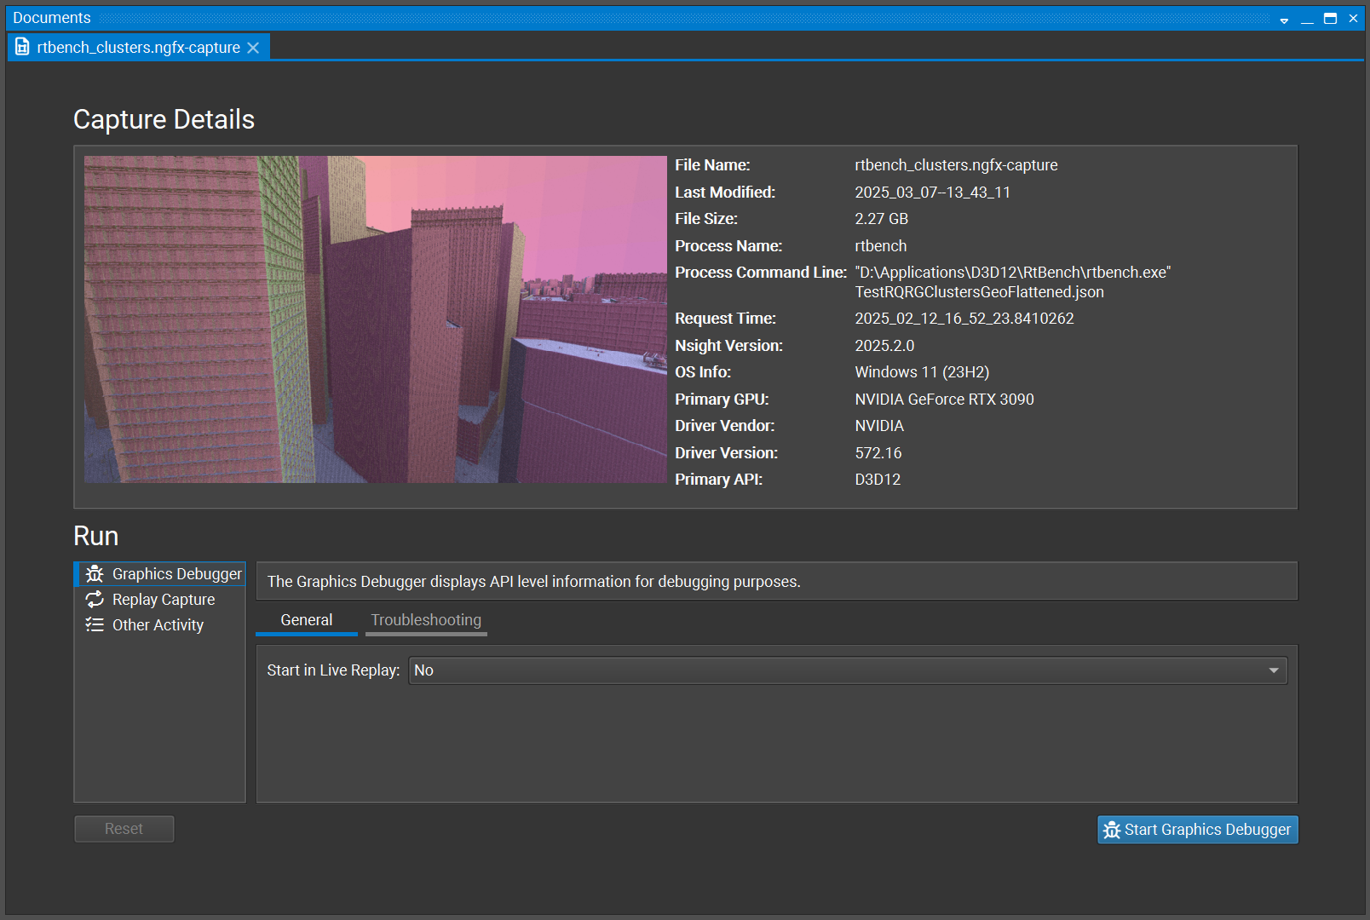Click the Other Activity checklist icon
This screenshot has height=920, width=1370.
tap(95, 624)
